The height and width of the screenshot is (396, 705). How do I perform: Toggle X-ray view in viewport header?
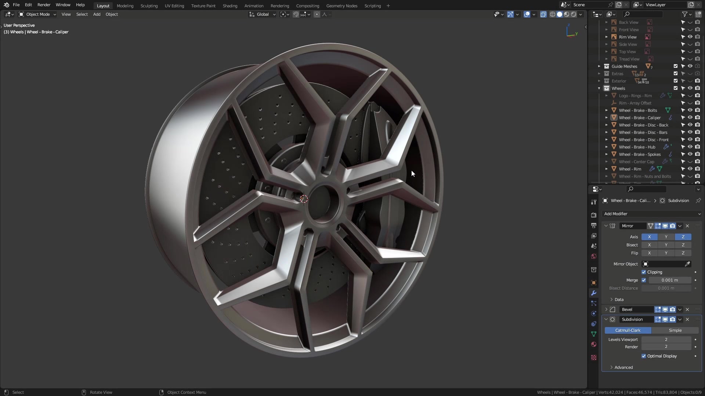[x=543, y=14]
